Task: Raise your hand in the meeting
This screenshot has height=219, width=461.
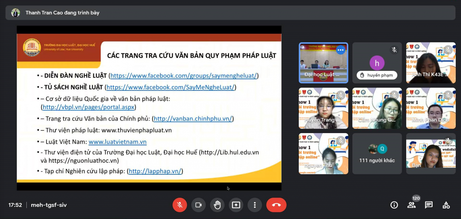Action: pyautogui.click(x=217, y=205)
